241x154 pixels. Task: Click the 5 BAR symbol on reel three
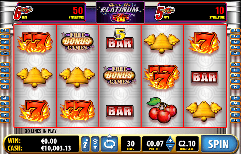point(120,39)
